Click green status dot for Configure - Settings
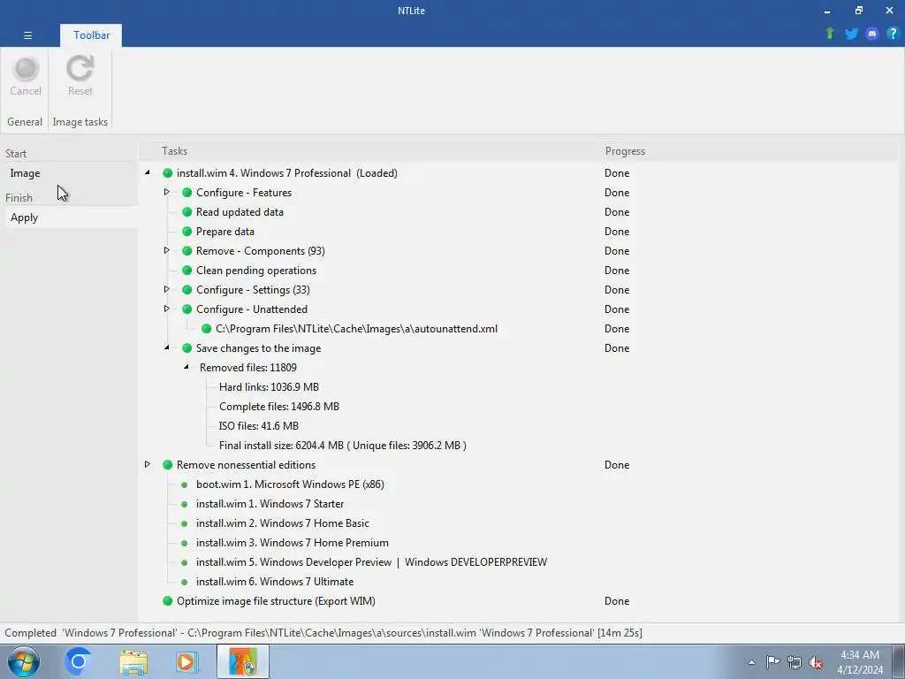Viewport: 905px width, 679px height. coord(187,290)
